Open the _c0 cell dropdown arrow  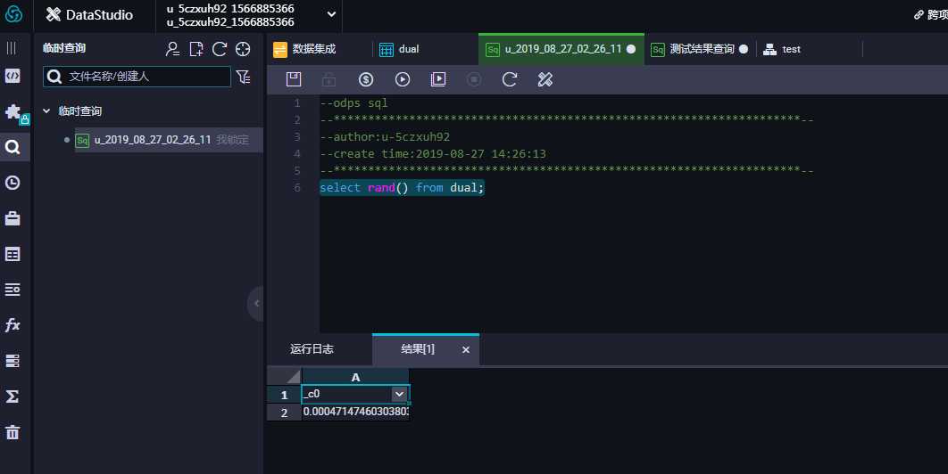pyautogui.click(x=399, y=395)
